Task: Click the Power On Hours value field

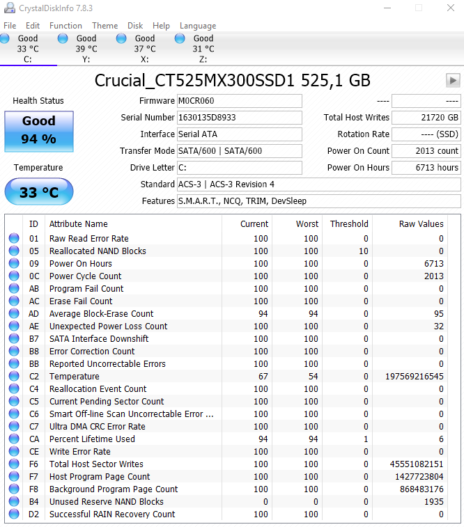Action: coord(426,168)
